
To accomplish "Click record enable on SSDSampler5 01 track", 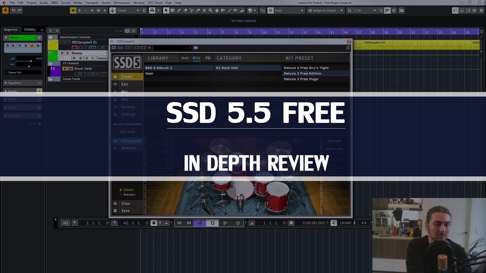I will click(74, 47).
